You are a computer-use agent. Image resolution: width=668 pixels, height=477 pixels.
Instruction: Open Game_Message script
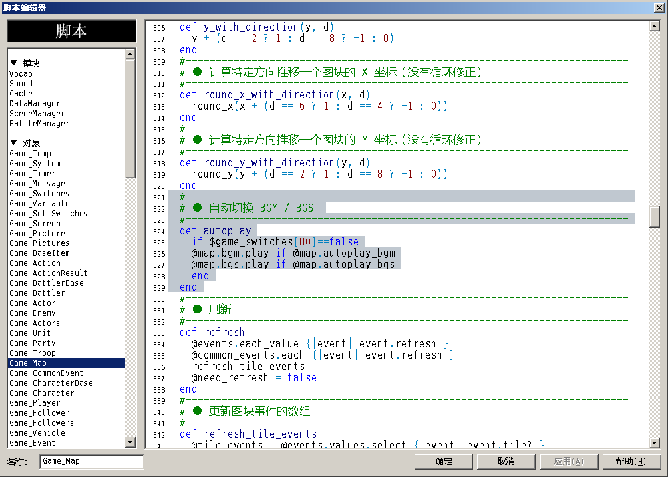(37, 184)
